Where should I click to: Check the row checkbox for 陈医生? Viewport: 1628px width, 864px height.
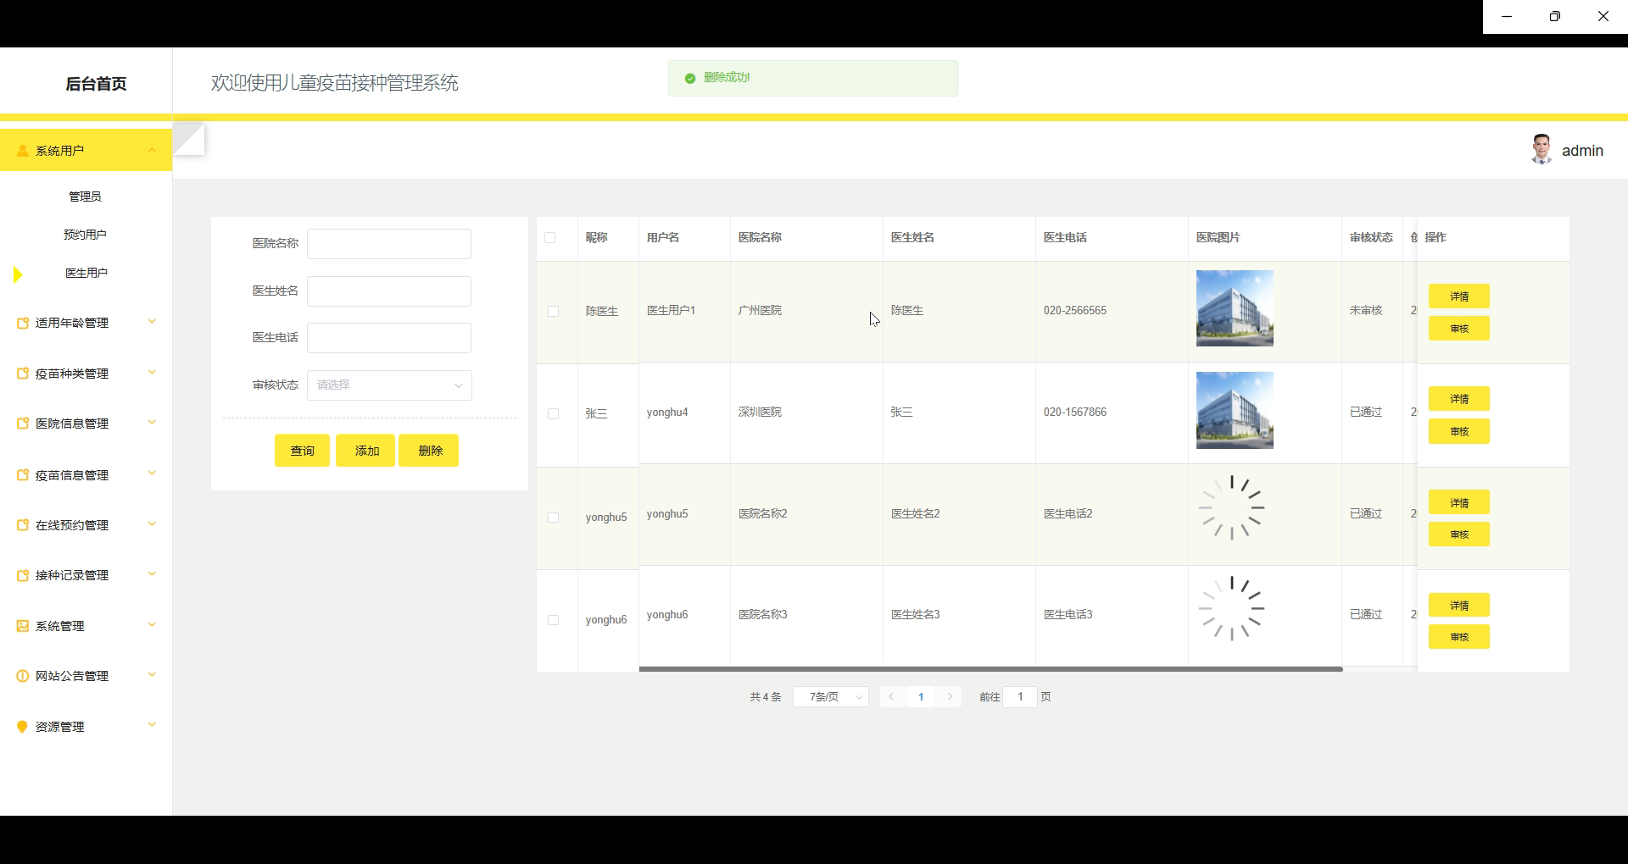tap(554, 312)
